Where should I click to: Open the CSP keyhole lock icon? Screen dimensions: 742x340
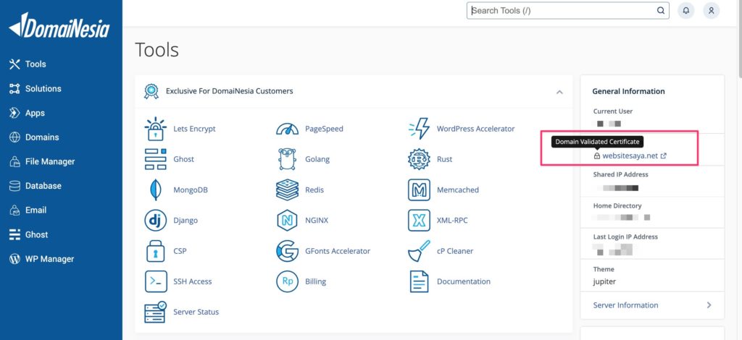(155, 251)
